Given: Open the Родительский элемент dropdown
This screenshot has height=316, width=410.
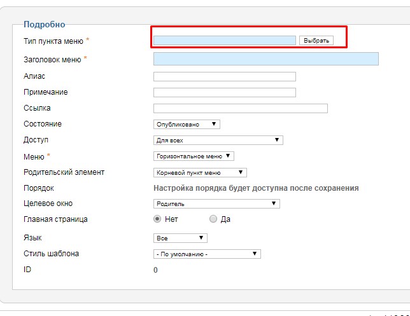Looking at the screenshot, I should 200,173.
